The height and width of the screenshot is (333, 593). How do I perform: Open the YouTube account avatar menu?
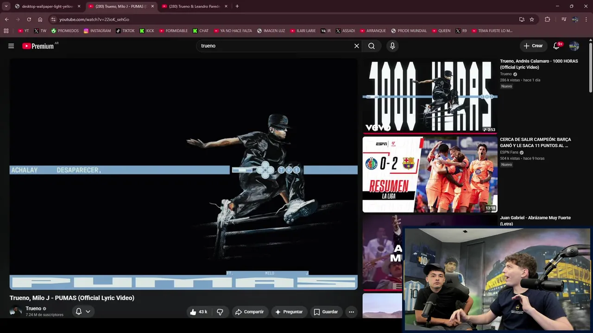click(x=574, y=46)
